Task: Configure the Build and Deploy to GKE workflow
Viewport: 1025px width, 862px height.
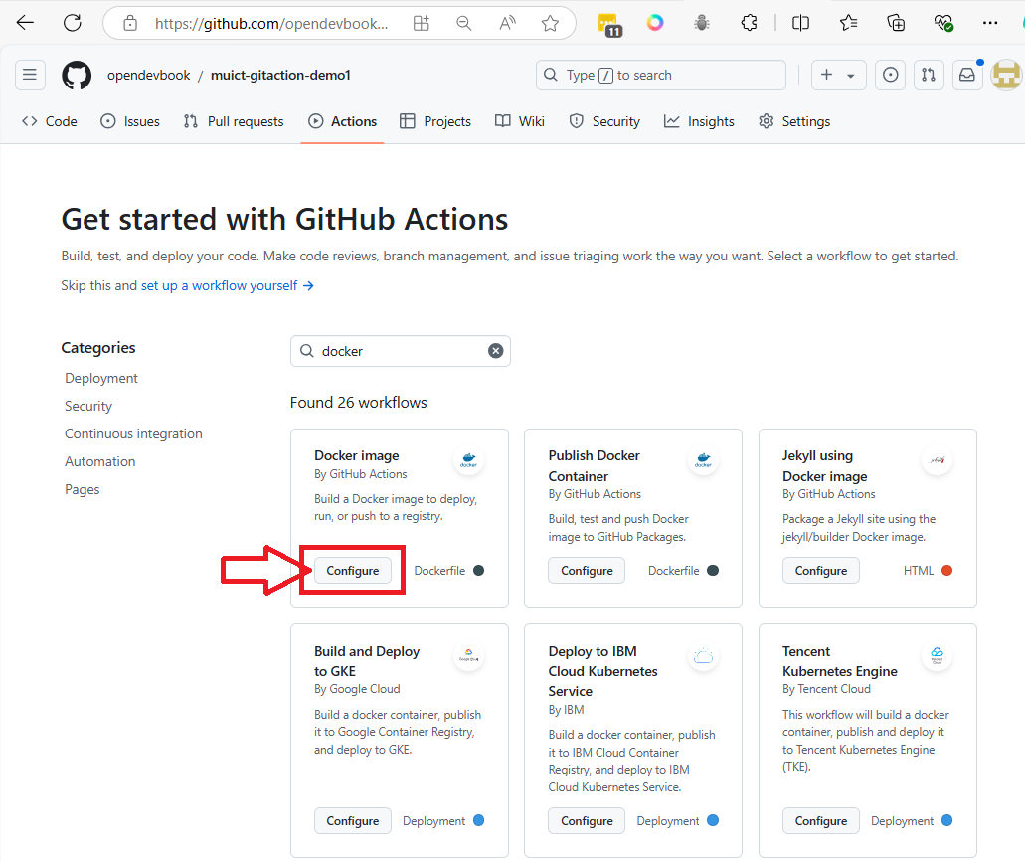Action: click(x=352, y=821)
